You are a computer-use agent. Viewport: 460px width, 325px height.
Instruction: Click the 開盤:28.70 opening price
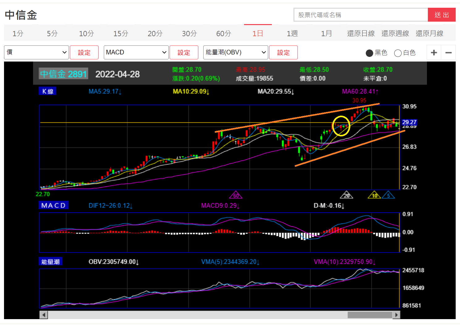pos(187,70)
